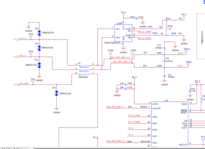Click the C73 capacitor symbol
Viewport: 205px width, 149px height.
(164, 61)
